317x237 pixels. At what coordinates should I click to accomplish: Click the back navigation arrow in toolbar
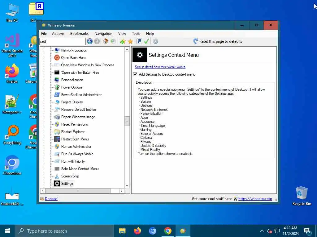coord(90,41)
